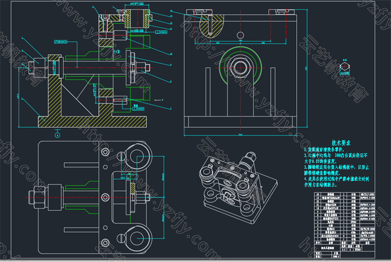Select the tolerance frame near lower locating pin
Viewport: 391px width, 262px height.
click(138, 109)
